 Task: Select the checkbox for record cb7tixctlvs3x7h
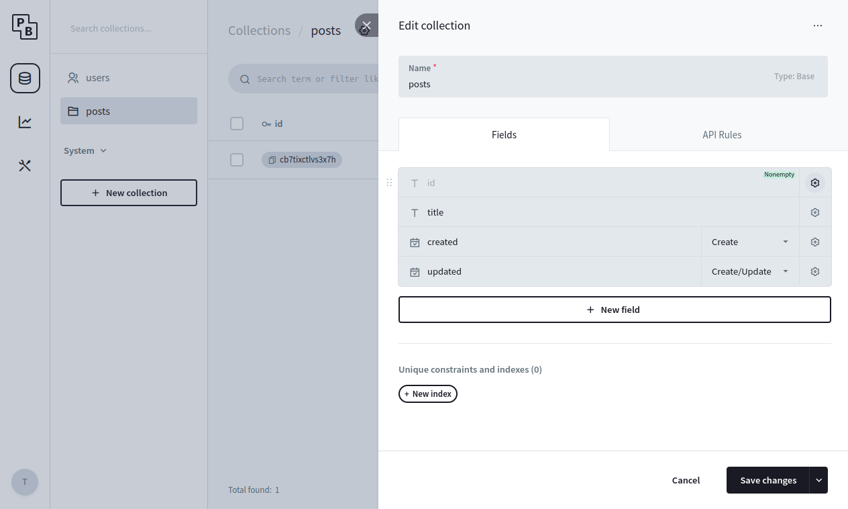tap(237, 160)
